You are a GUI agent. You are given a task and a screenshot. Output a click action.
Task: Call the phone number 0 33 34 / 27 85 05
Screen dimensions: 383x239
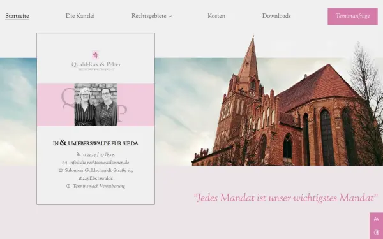pyautogui.click(x=99, y=155)
